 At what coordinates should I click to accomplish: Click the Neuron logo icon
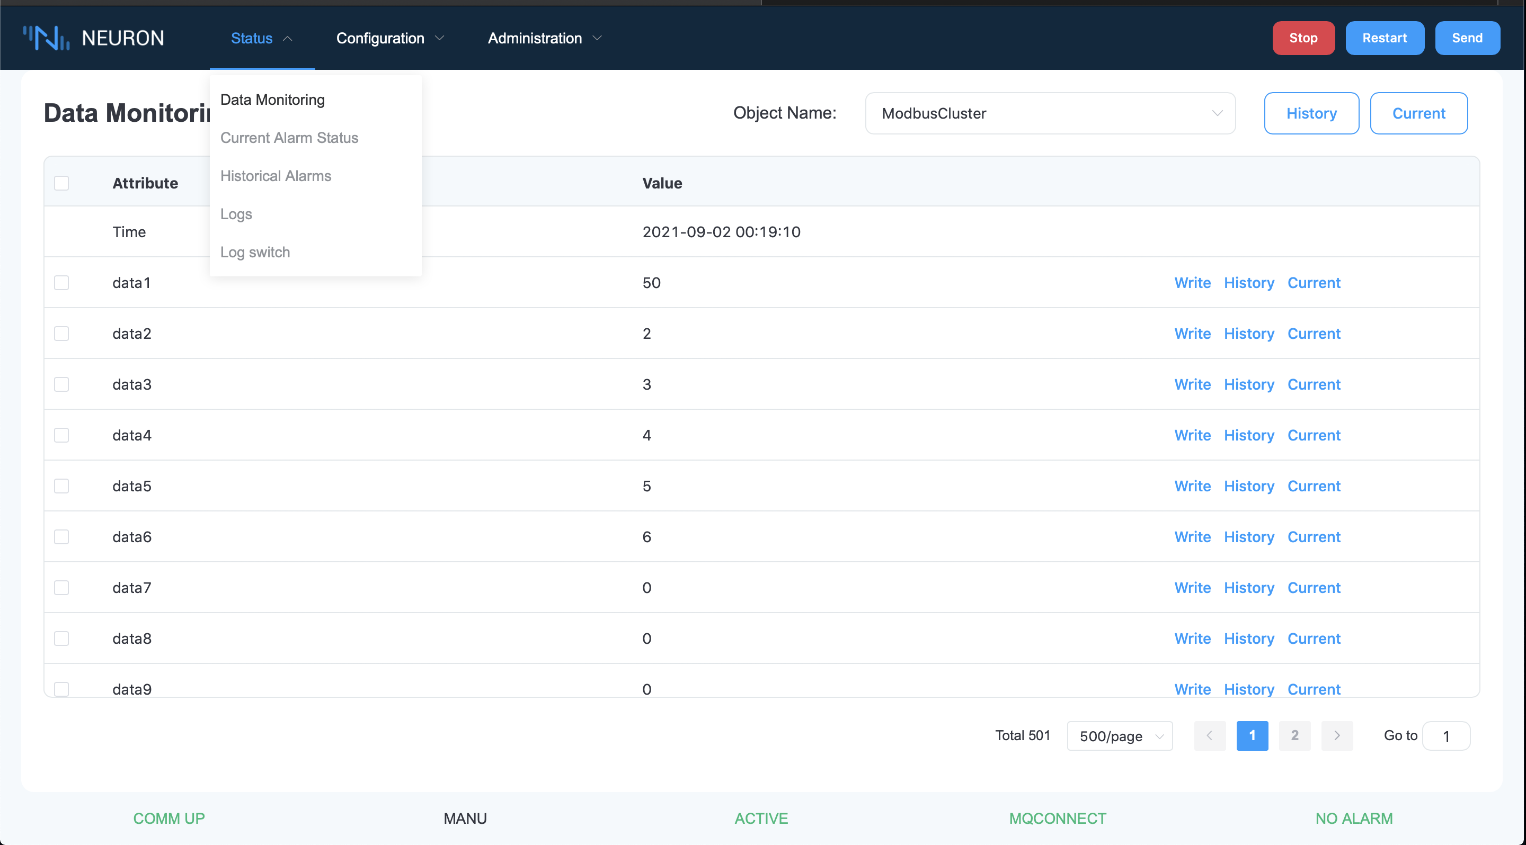[x=46, y=38]
